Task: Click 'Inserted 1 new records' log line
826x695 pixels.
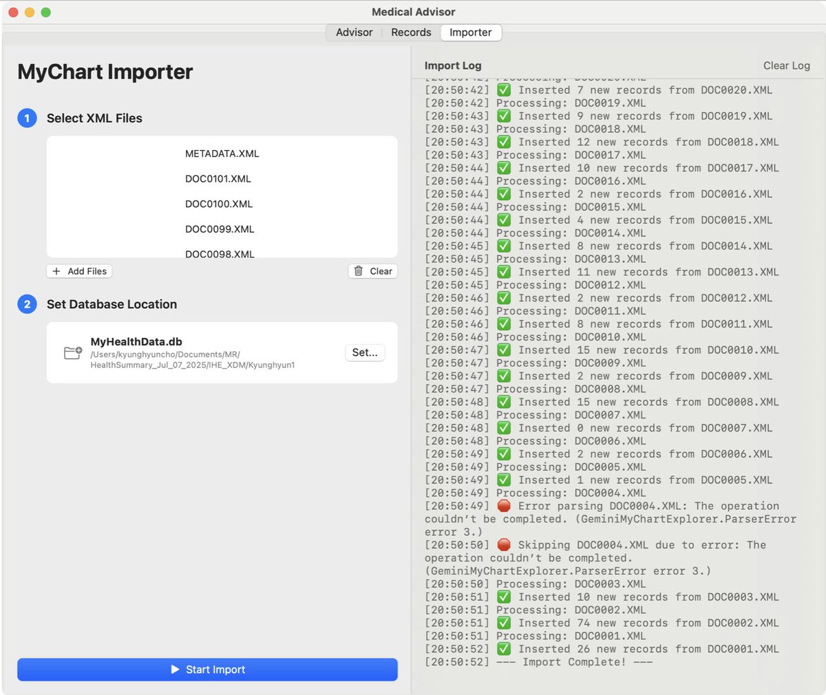Action: coord(599,480)
